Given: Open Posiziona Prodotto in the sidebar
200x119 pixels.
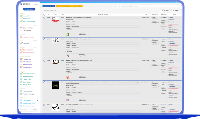Looking at the screenshot, I should (x=28, y=37).
